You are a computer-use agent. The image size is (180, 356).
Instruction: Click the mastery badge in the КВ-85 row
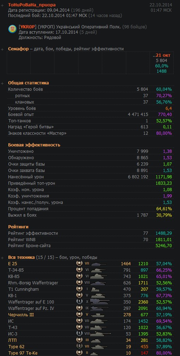pyautogui.click(x=79, y=276)
